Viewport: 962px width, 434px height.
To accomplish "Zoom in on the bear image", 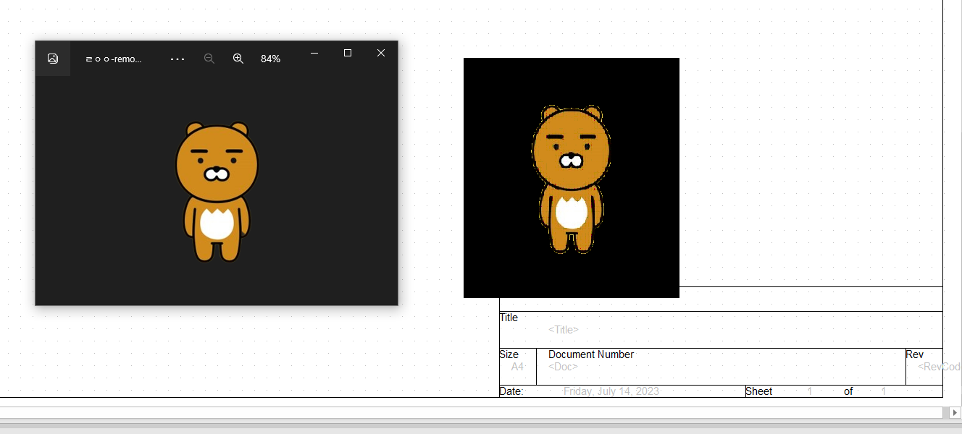I will 238,59.
